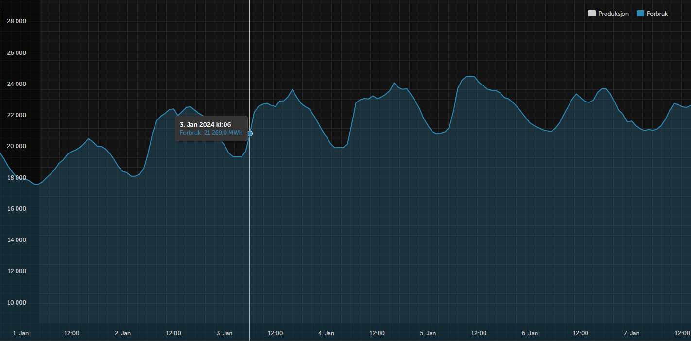
Task: Click the highlighted data point at 3. Jan kl:06
Action: (250, 133)
